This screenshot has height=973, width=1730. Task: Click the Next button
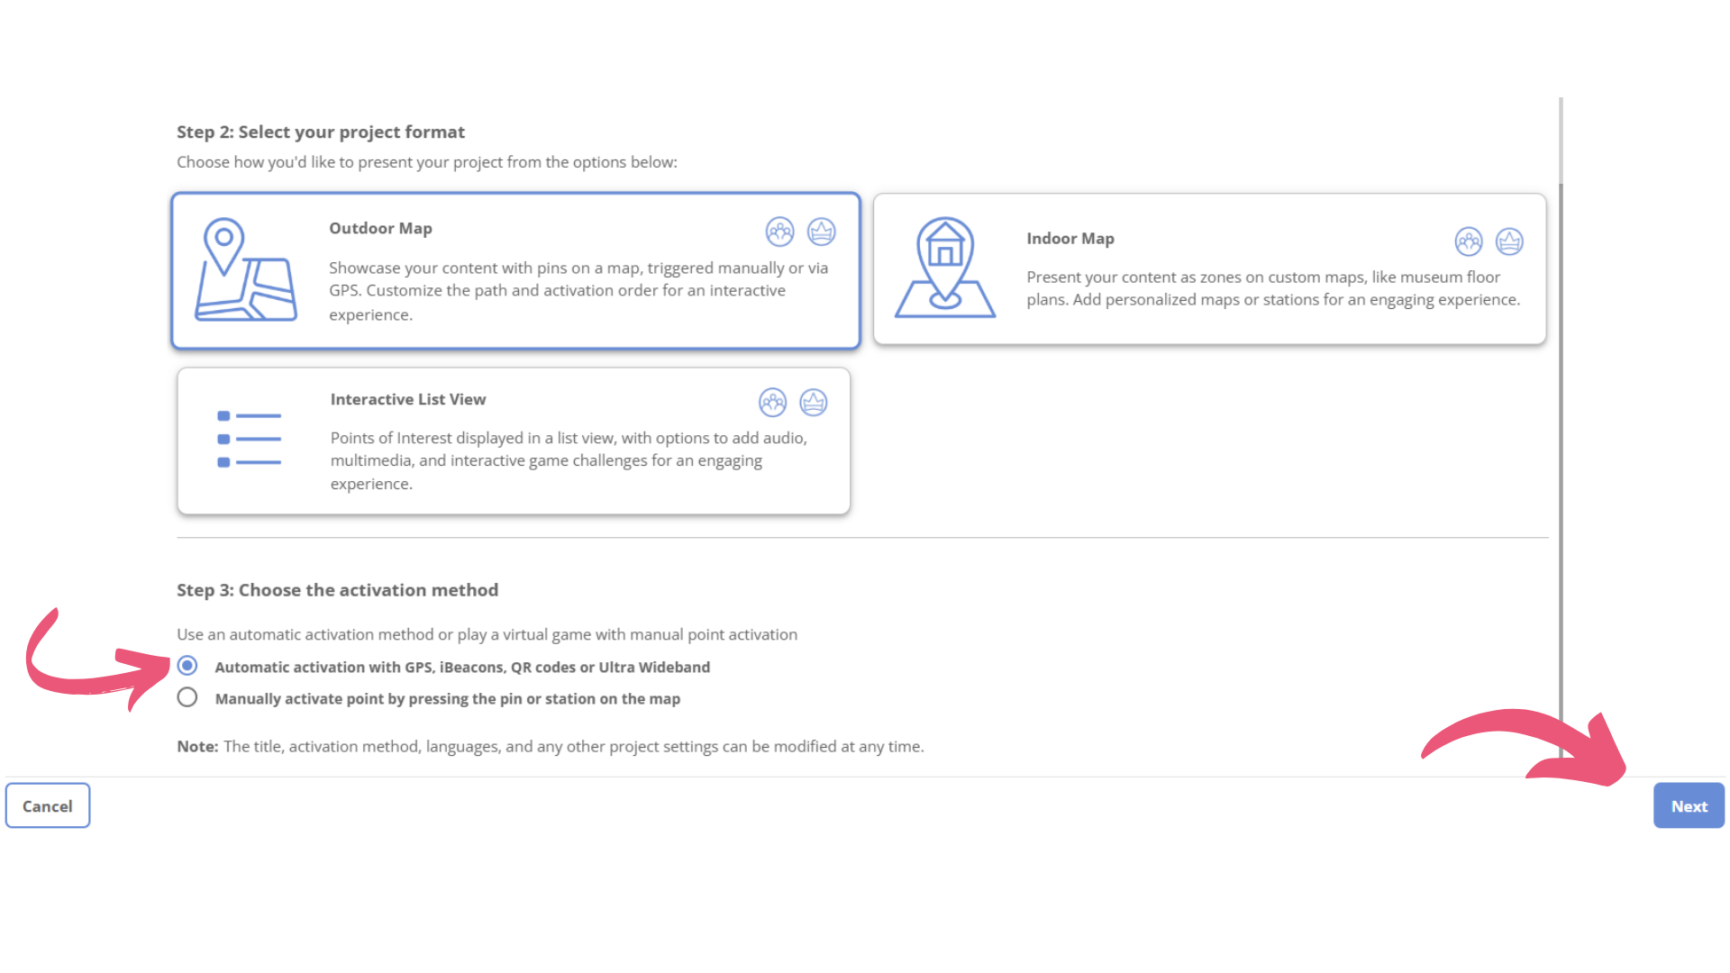1689,805
